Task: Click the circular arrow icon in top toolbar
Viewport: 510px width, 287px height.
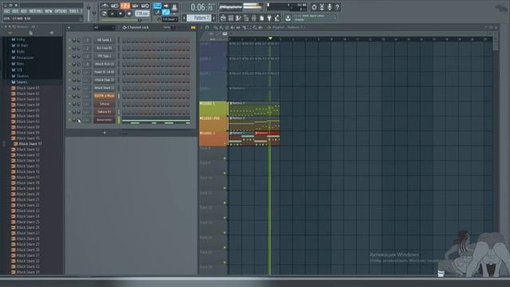Action: pyautogui.click(x=314, y=6)
